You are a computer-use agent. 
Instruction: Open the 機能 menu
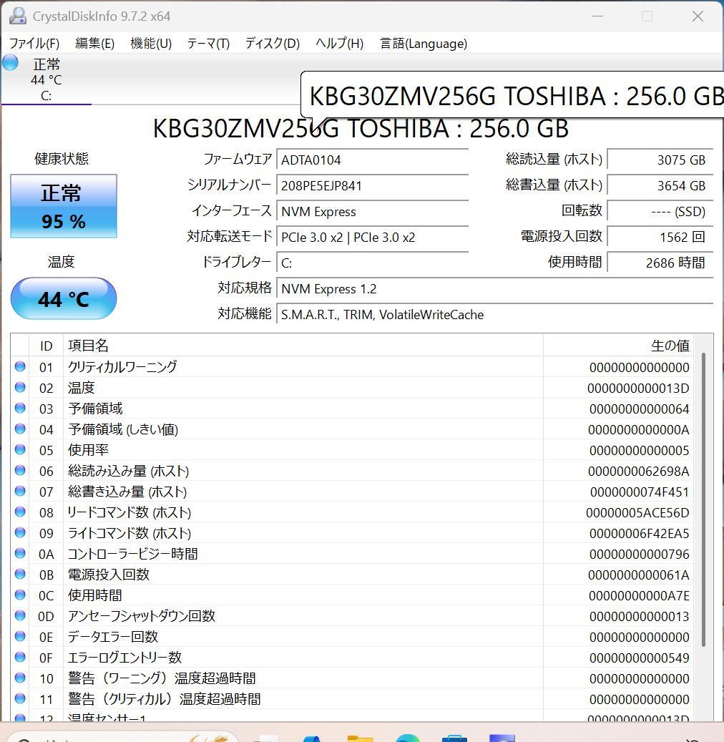click(x=149, y=44)
